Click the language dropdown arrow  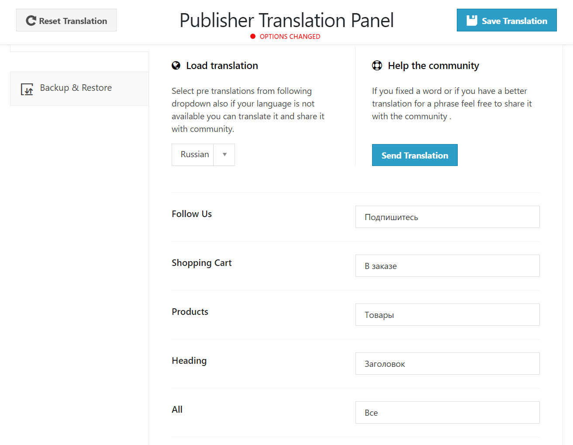224,155
